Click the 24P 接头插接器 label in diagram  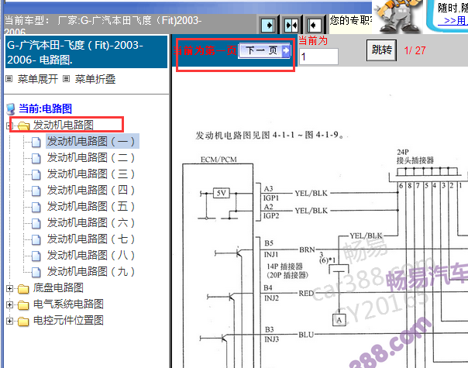(x=415, y=156)
